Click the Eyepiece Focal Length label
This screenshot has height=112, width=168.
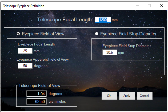(x=36, y=44)
